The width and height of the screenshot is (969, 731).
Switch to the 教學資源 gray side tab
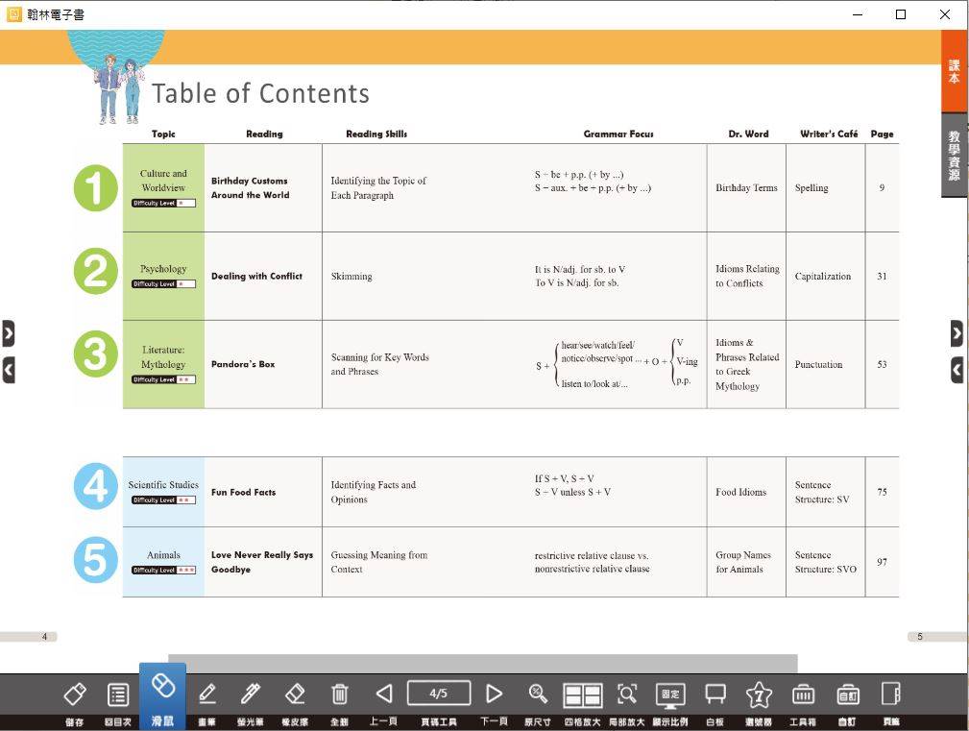pos(955,155)
